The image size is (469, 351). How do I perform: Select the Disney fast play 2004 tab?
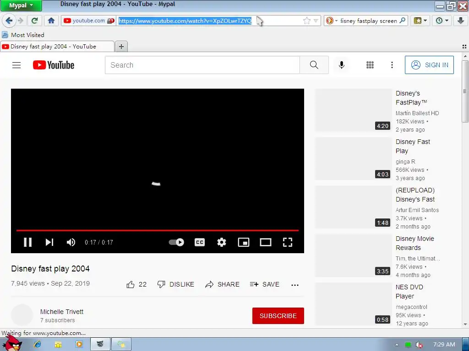(57, 47)
